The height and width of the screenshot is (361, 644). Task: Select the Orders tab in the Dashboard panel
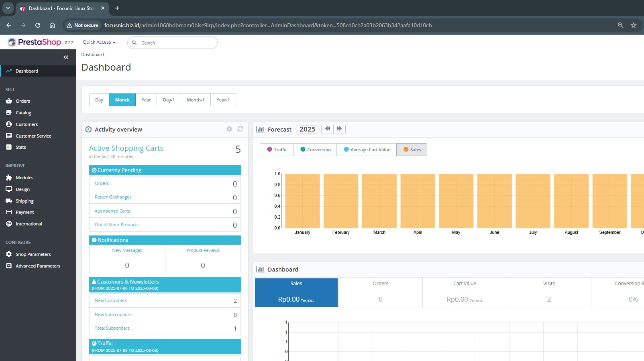(x=380, y=292)
